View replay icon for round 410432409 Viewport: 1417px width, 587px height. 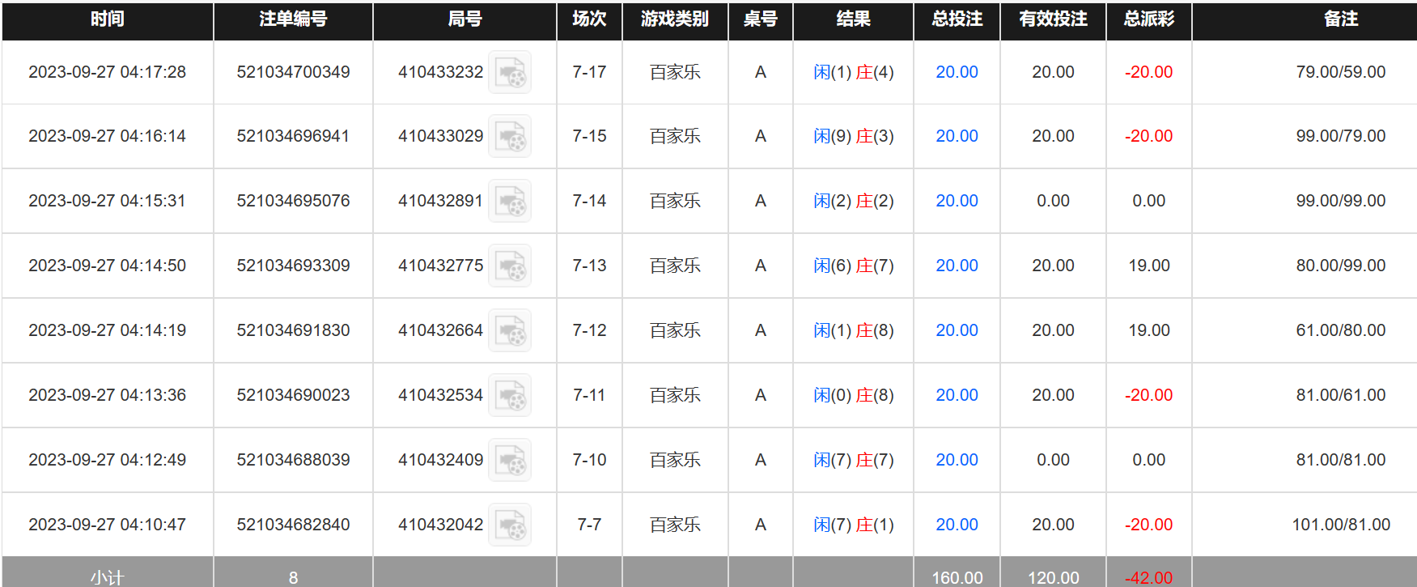510,461
